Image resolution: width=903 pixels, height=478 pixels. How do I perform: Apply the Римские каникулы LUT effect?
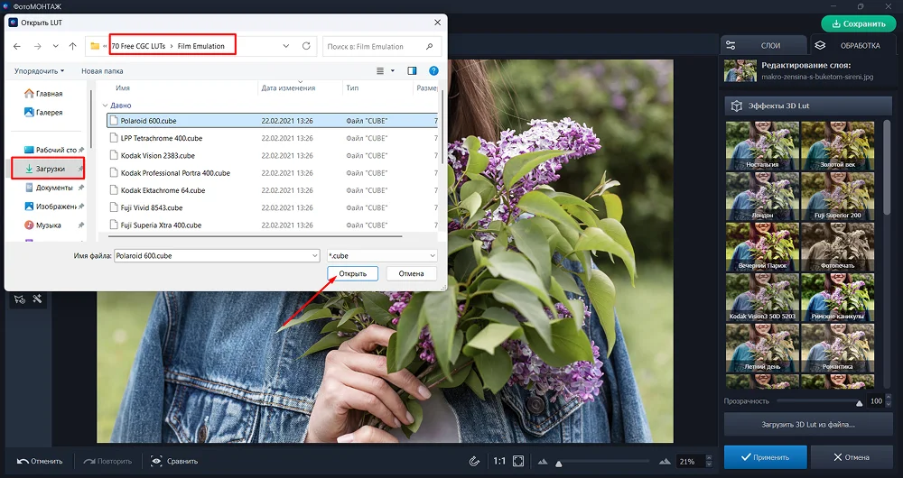pyautogui.click(x=837, y=298)
